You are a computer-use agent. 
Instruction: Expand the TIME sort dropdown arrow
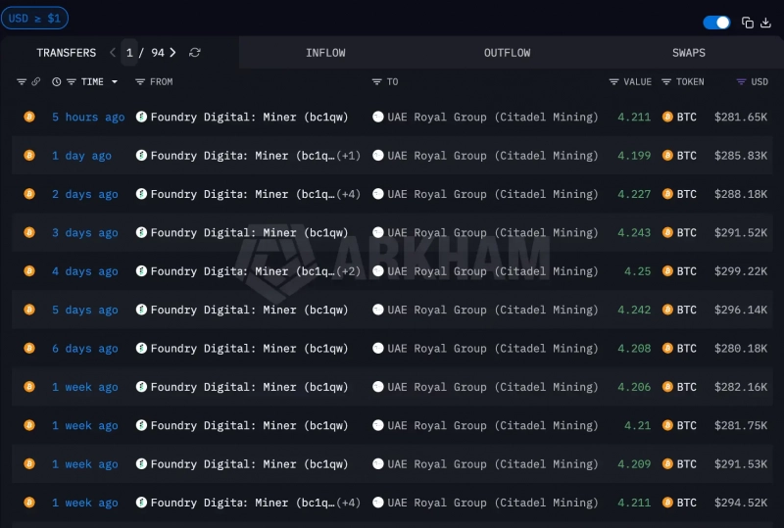click(115, 81)
